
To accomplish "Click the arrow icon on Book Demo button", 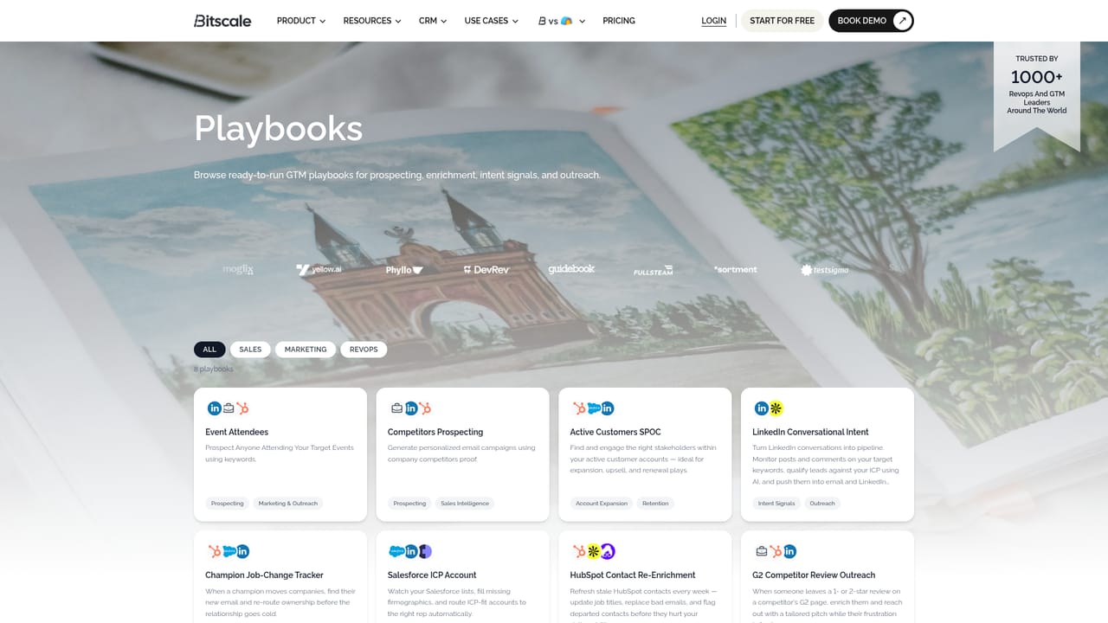I will coord(902,21).
